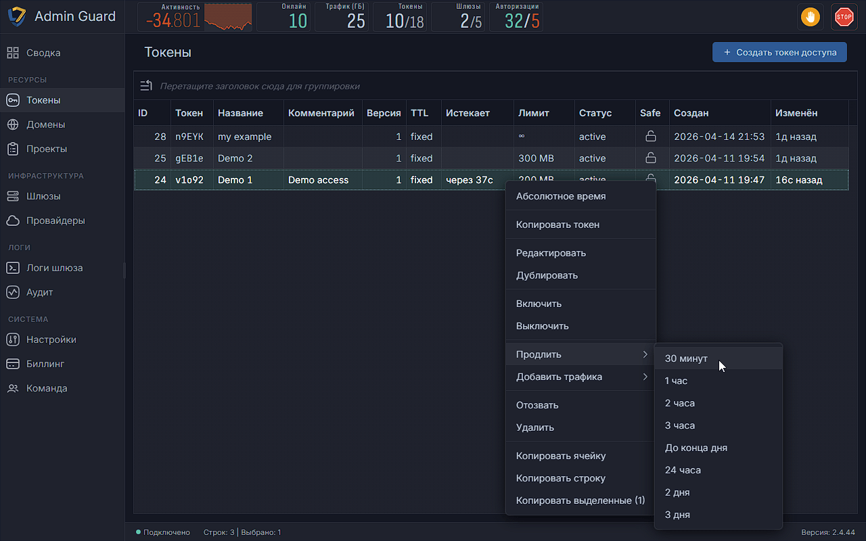Expand the 'Добавить трафика' submenu
The height and width of the screenshot is (541, 866).
pos(580,377)
